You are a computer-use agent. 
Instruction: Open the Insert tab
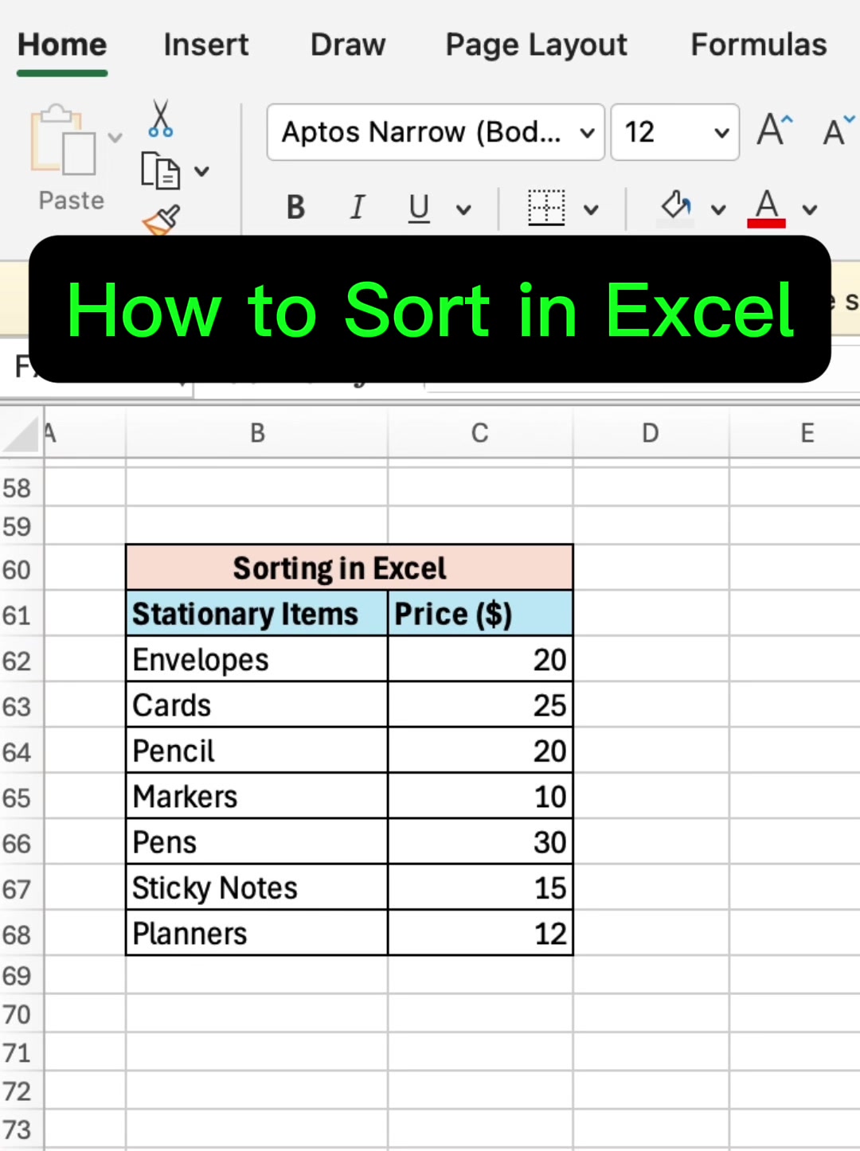(x=206, y=45)
